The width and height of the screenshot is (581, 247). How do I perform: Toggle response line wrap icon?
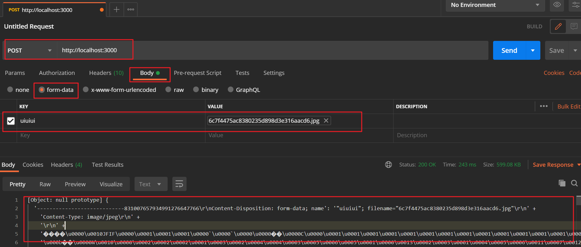(x=179, y=184)
